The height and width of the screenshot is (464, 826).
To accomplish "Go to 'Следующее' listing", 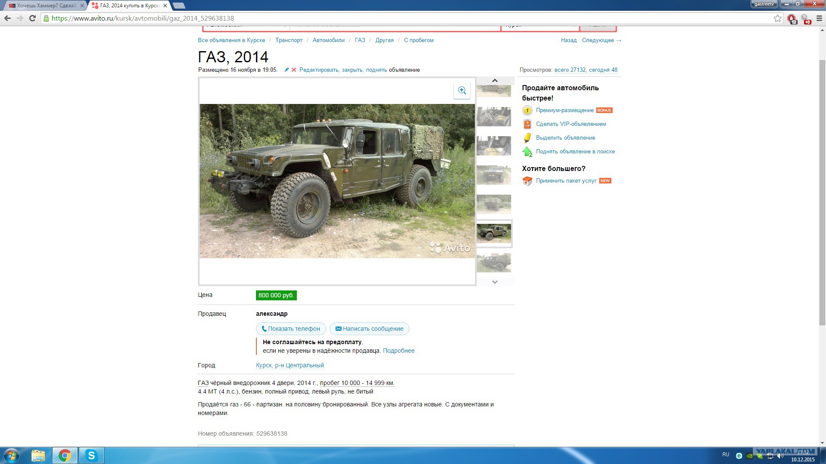I will 602,40.
